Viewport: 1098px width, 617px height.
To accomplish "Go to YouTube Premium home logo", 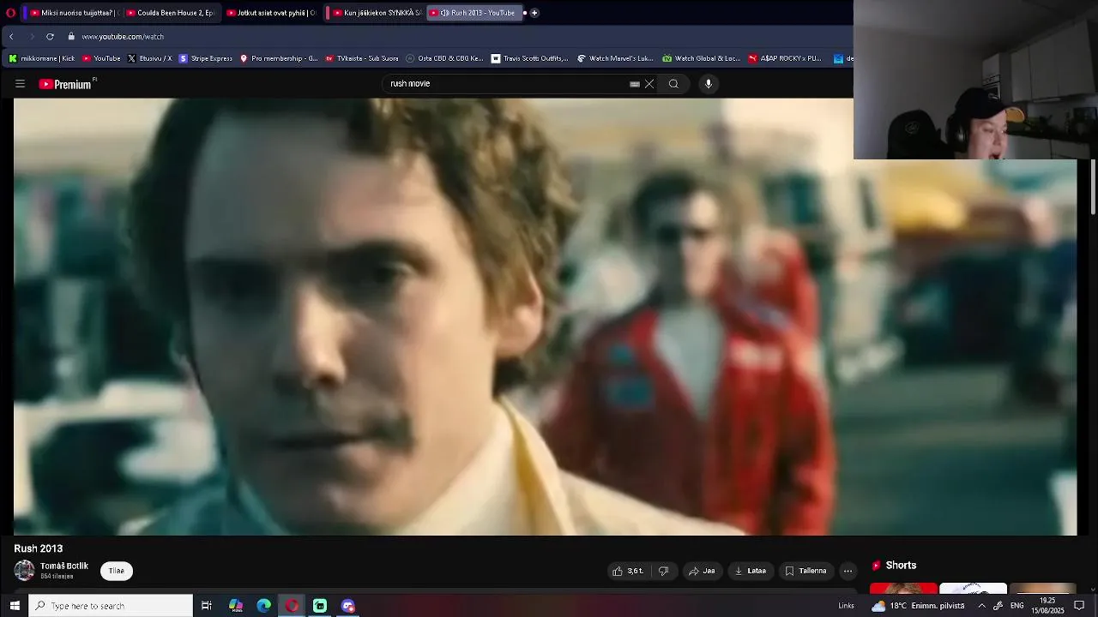I will point(66,84).
